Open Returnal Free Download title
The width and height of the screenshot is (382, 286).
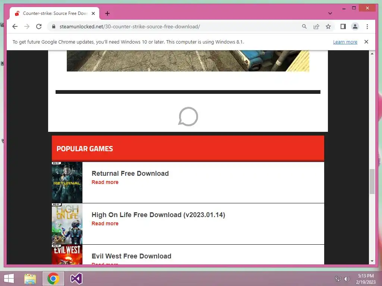[x=130, y=174]
